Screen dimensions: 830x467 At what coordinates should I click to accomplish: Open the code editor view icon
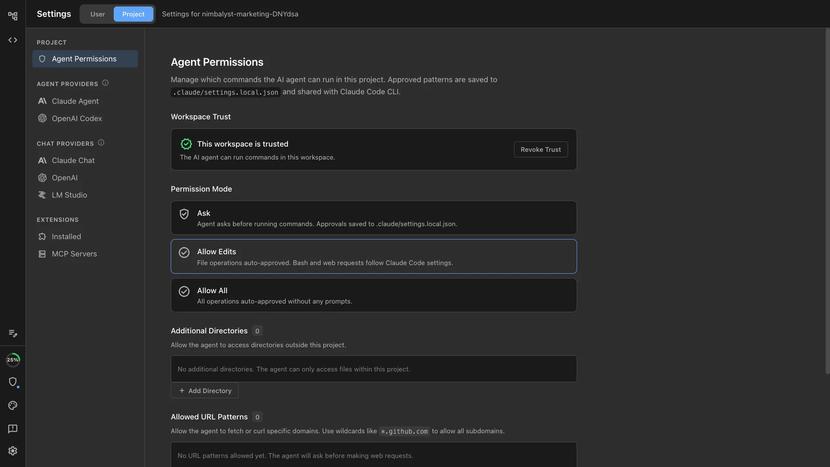click(x=13, y=40)
